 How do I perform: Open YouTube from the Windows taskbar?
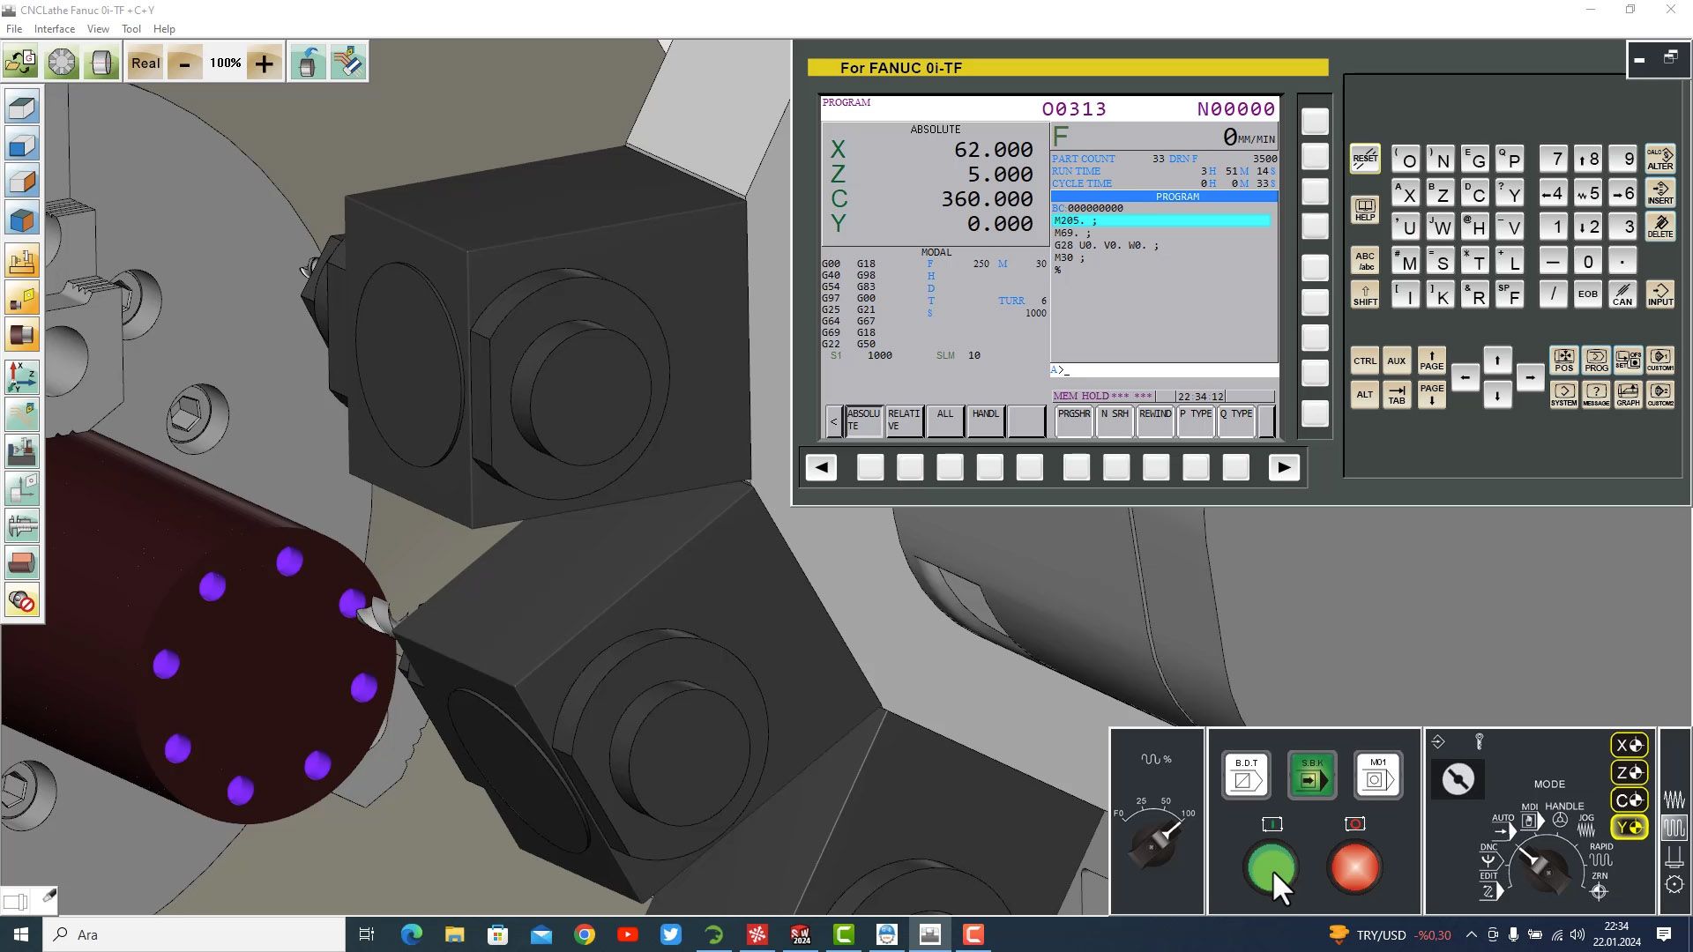tap(628, 934)
